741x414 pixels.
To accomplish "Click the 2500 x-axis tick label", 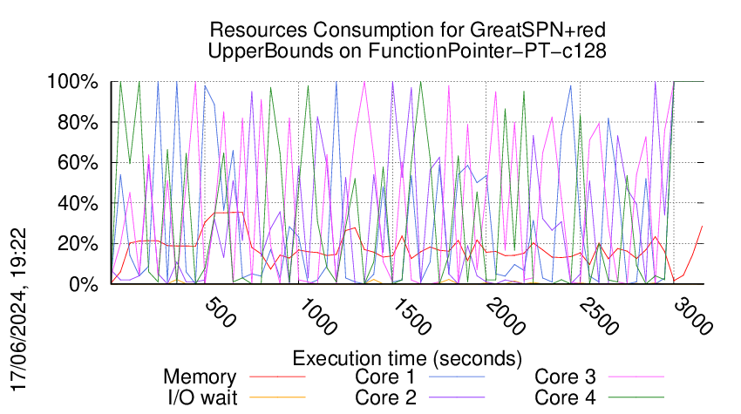I will pos(600,316).
